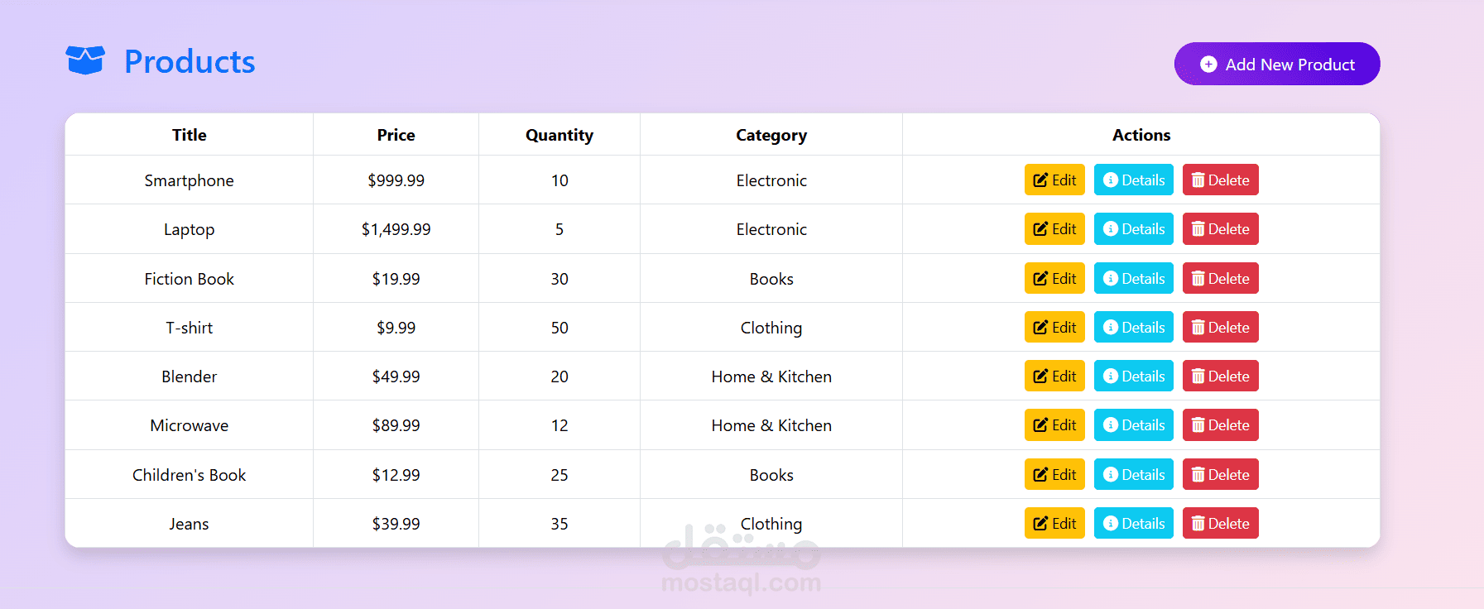Click the plus icon on Add New Product
The height and width of the screenshot is (609, 1484).
tap(1208, 65)
